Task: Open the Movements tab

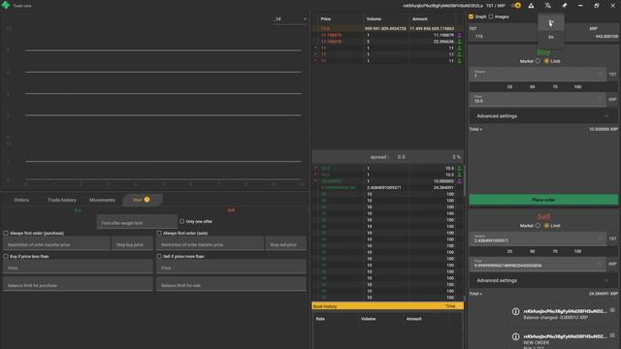Action: pos(102,200)
